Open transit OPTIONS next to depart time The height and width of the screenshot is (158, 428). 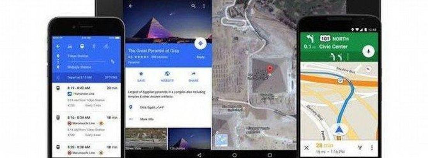[111, 77]
